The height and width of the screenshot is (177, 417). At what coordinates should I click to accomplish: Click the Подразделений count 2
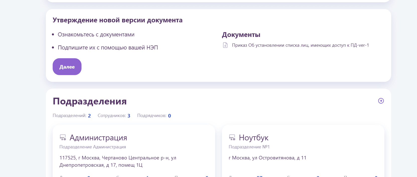click(89, 116)
